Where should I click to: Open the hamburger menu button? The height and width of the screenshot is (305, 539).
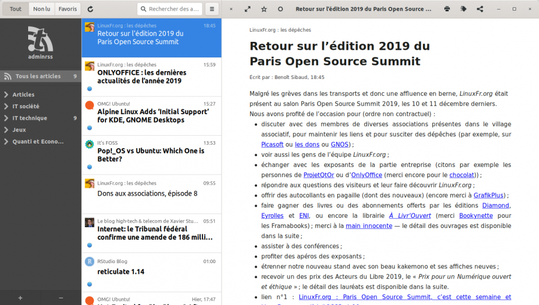212,9
